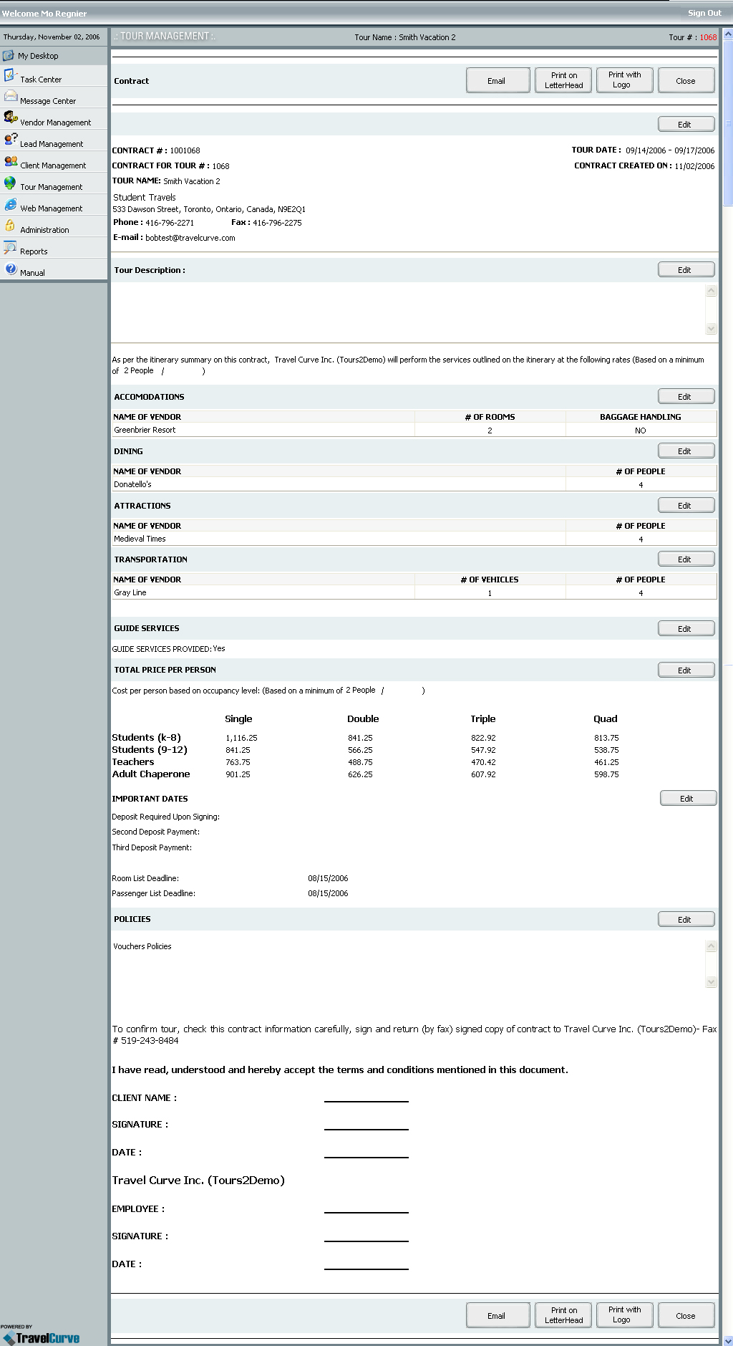This screenshot has height=1346, width=733.
Task: Click the Tour Management globe icon
Action: (x=10, y=183)
